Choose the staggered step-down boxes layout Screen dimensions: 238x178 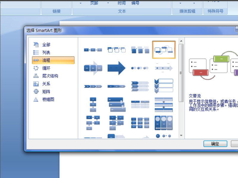(117, 105)
